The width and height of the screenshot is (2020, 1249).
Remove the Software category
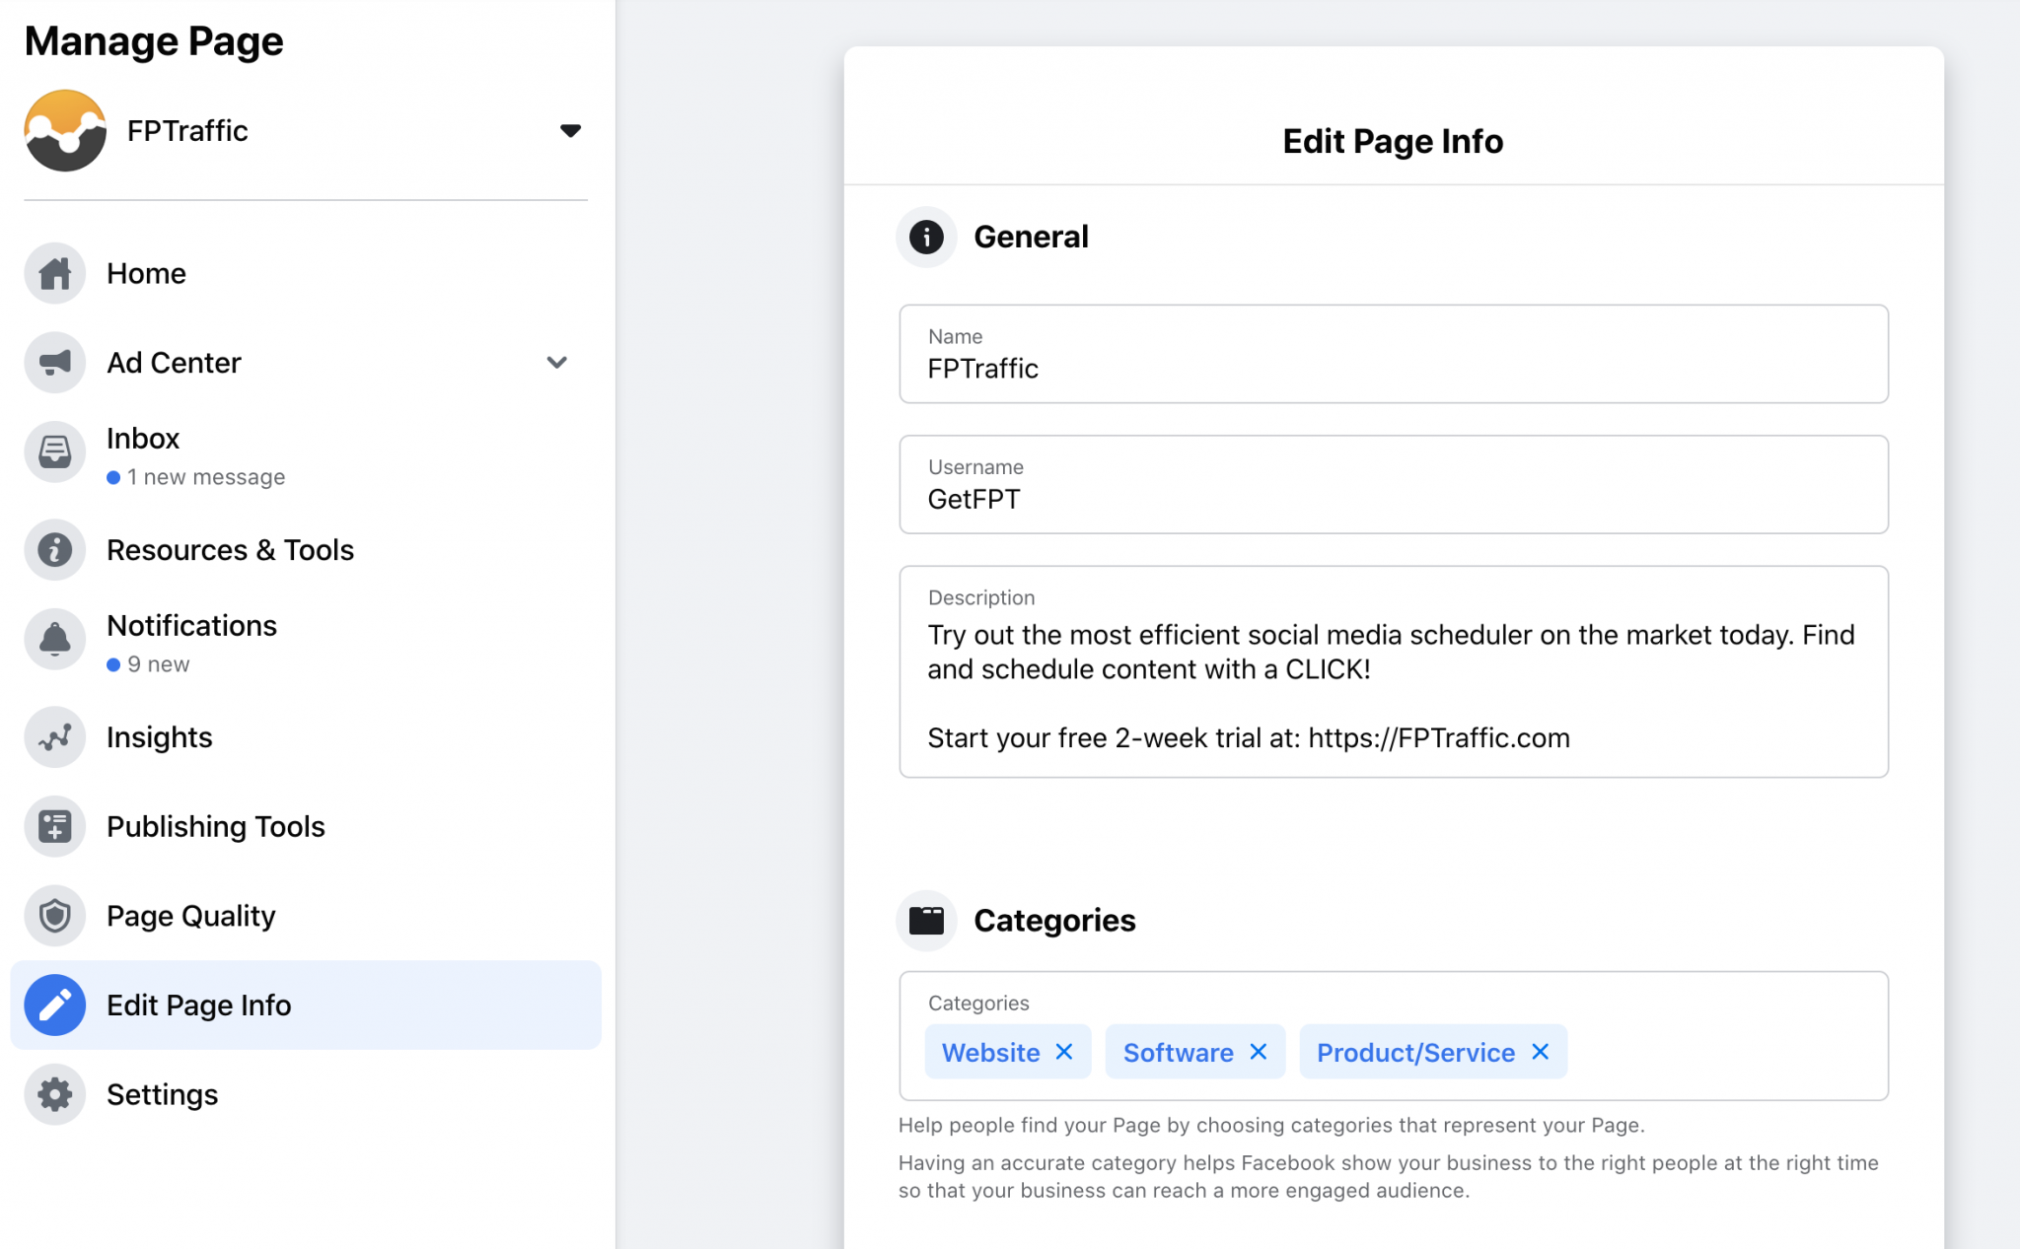(x=1258, y=1052)
